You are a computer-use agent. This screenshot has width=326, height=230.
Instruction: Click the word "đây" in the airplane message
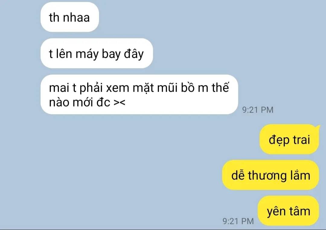point(134,54)
